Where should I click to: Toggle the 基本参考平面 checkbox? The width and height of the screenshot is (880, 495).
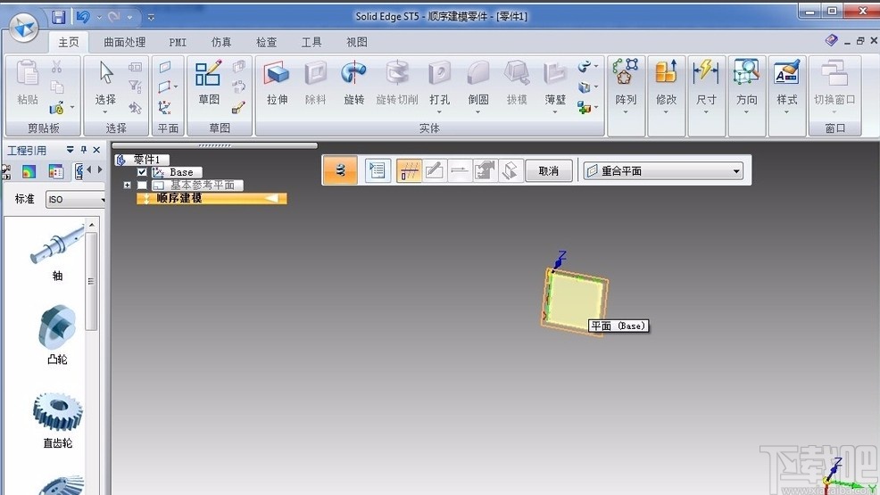click(142, 185)
